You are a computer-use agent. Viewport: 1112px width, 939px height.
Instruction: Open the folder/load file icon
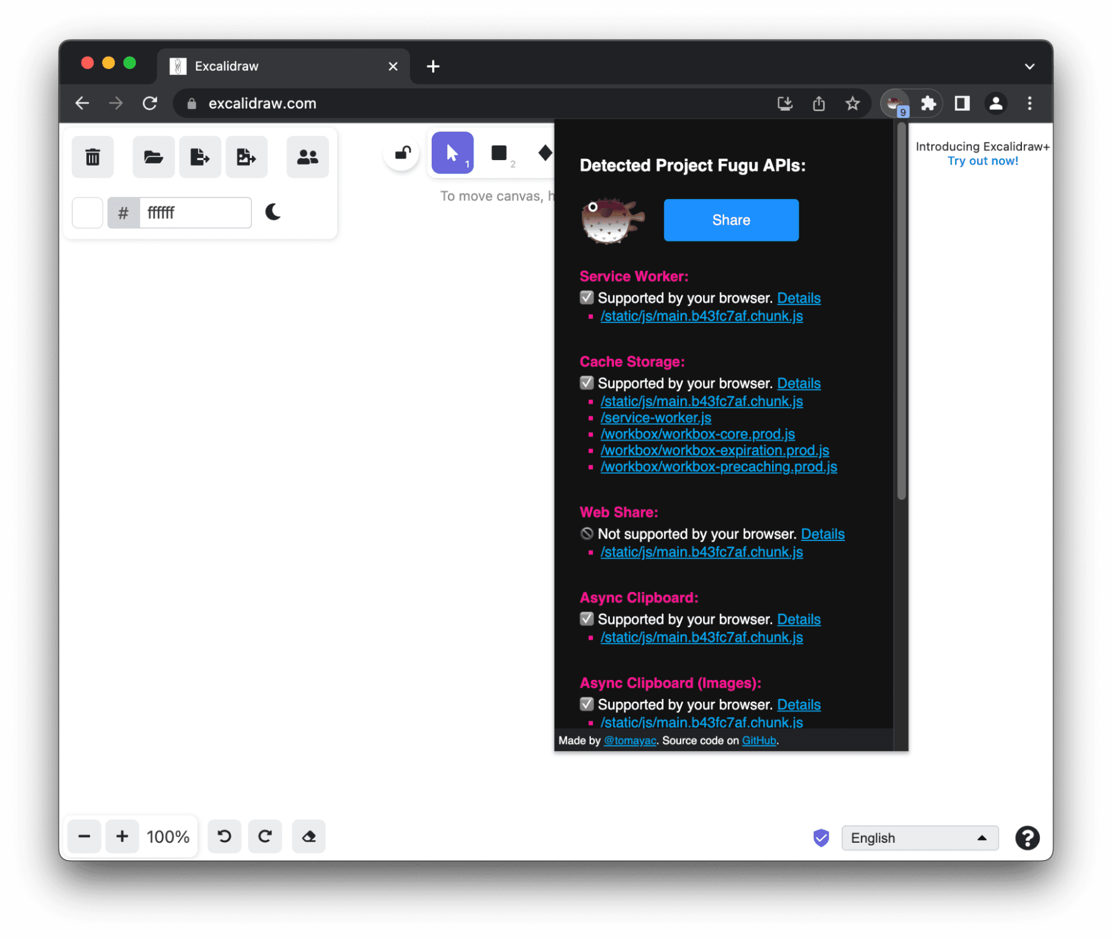coord(152,156)
